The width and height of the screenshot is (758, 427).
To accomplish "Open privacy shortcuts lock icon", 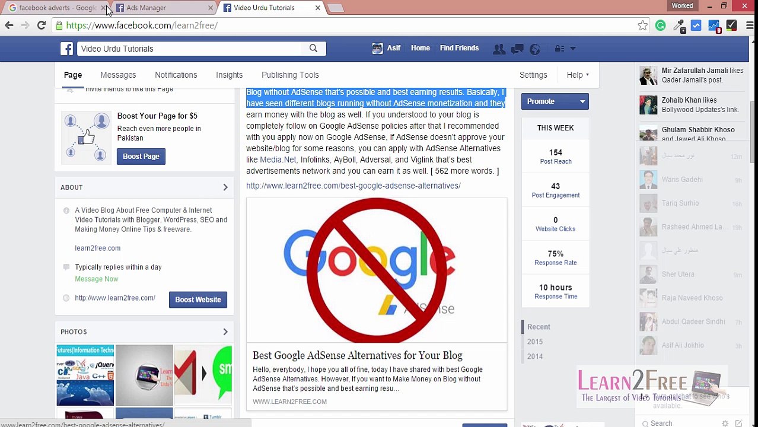I will (x=559, y=49).
